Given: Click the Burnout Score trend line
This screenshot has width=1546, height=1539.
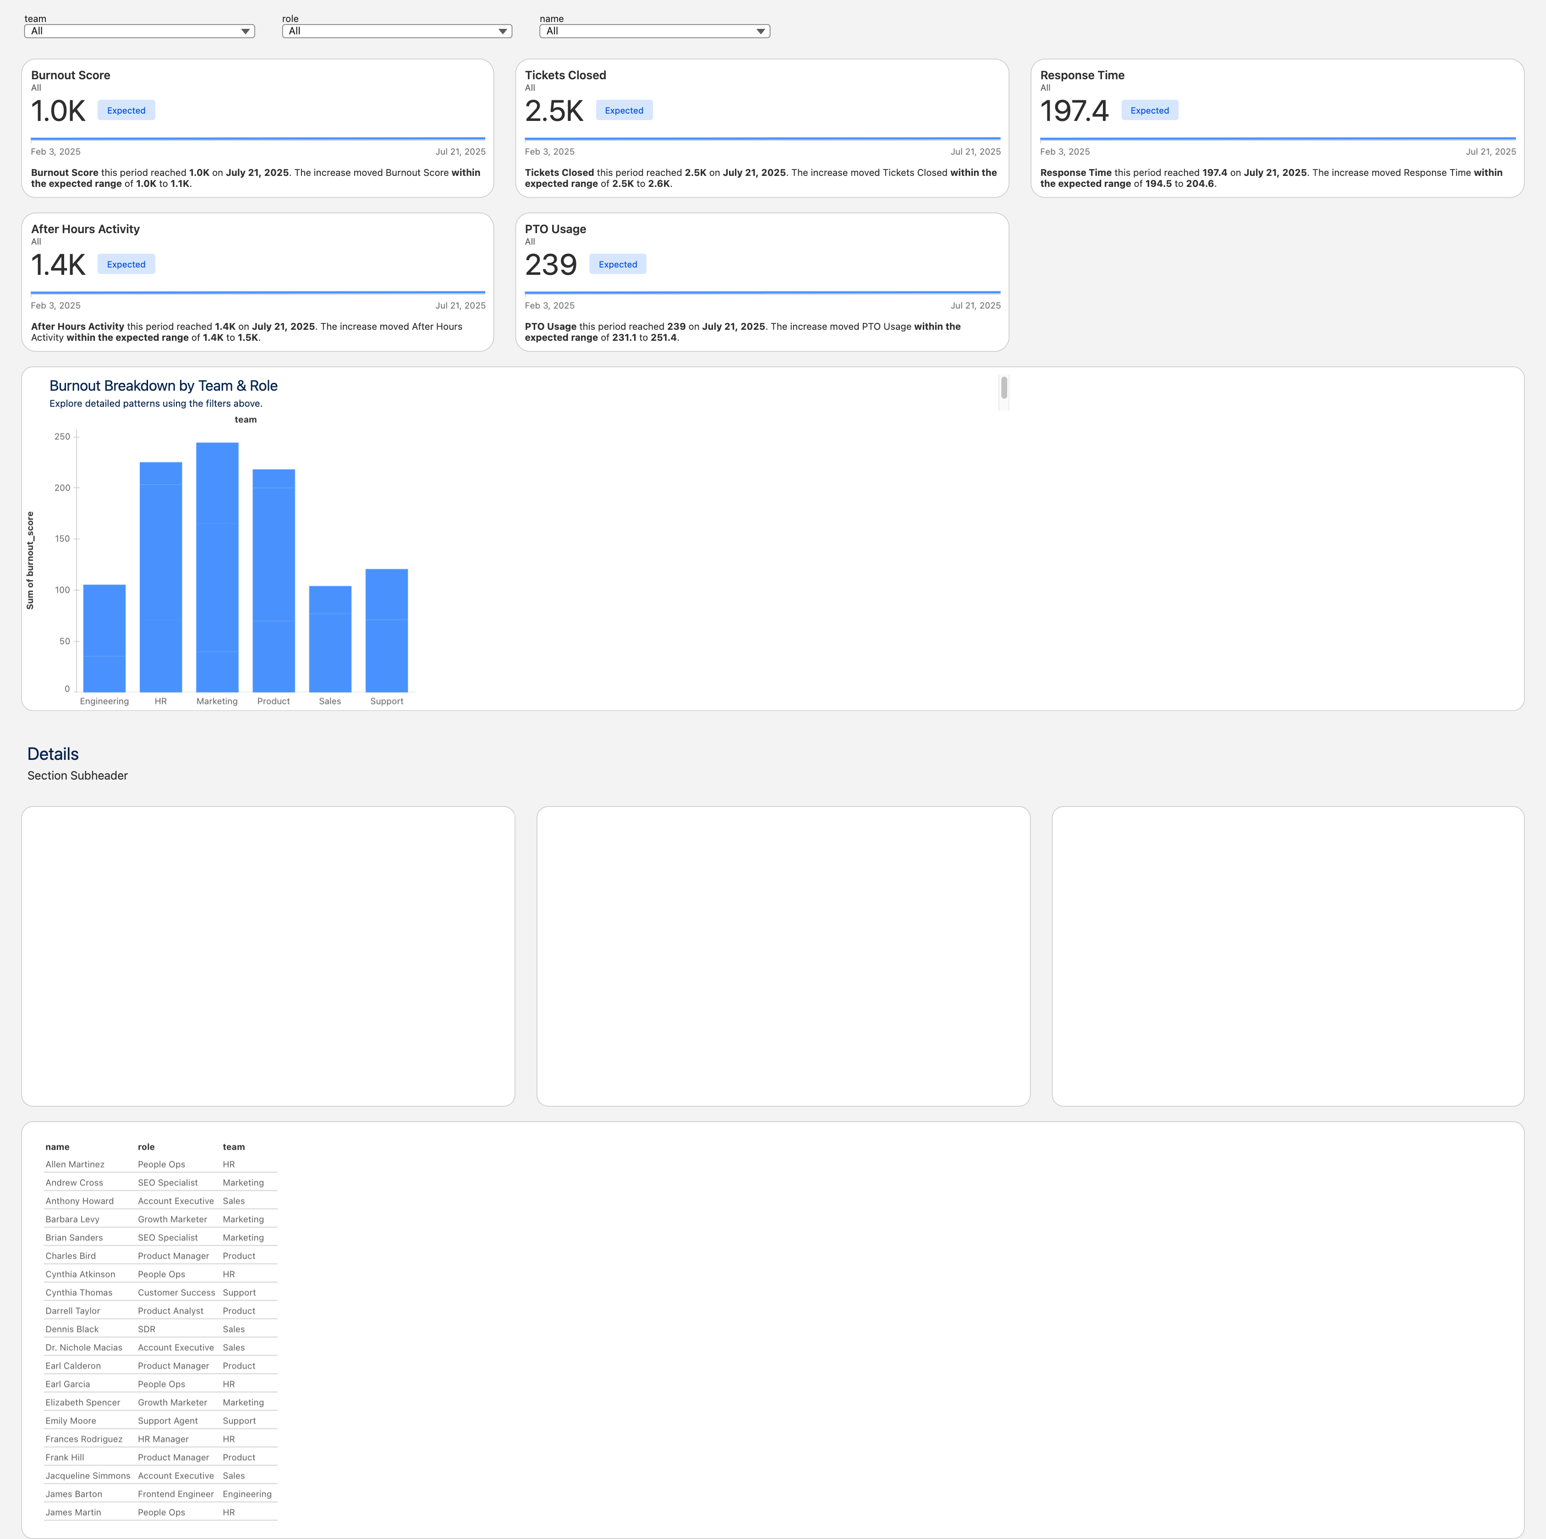Looking at the screenshot, I should (258, 138).
